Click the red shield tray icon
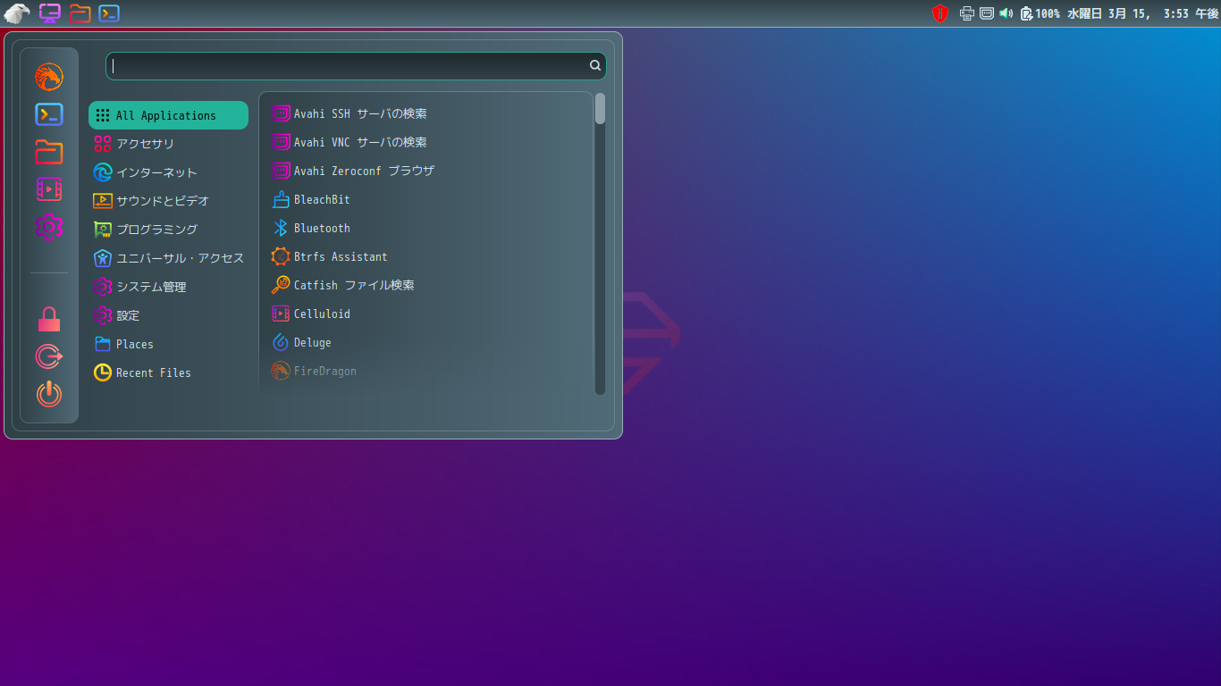This screenshot has width=1221, height=686. point(939,13)
